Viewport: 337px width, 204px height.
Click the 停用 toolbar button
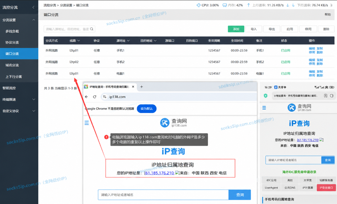[308, 29]
